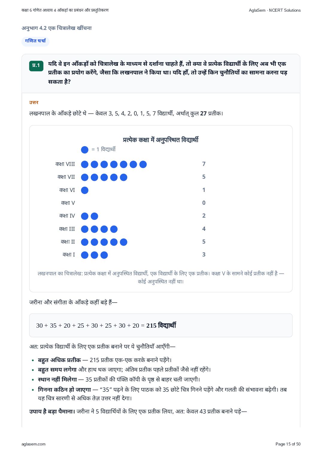Click the first circle in कक्षा II row
Image resolution: width=322 pixels, height=455 pixels.
click(85, 242)
